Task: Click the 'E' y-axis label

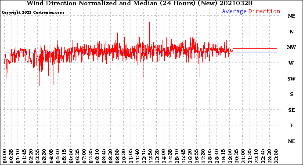Action: click(x=292, y=125)
